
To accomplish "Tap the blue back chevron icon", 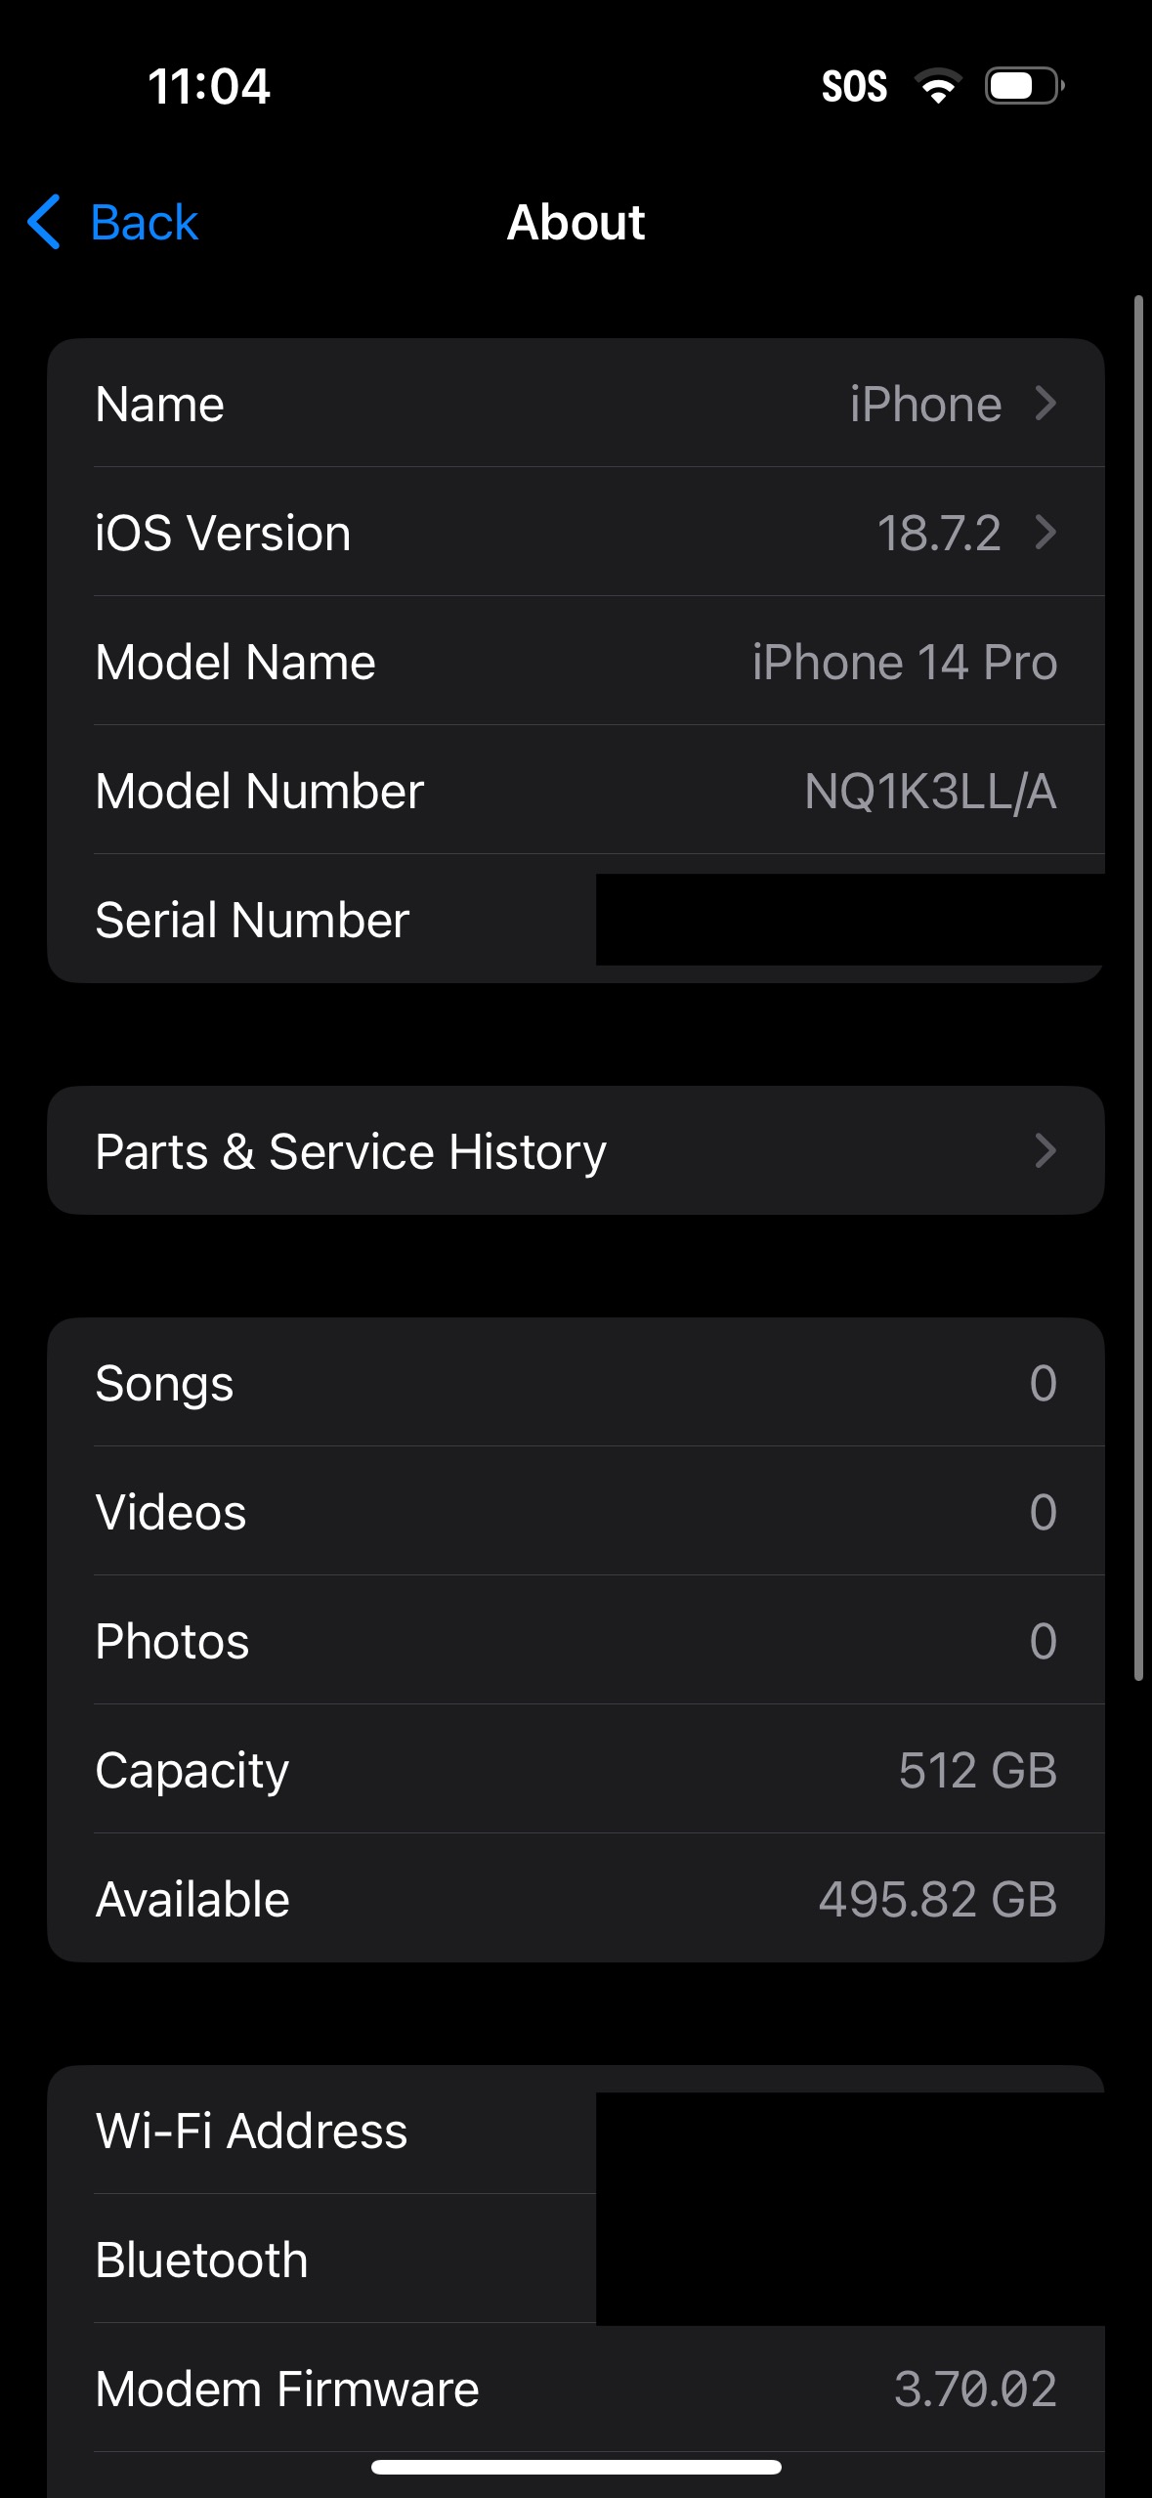I will pos(44,222).
